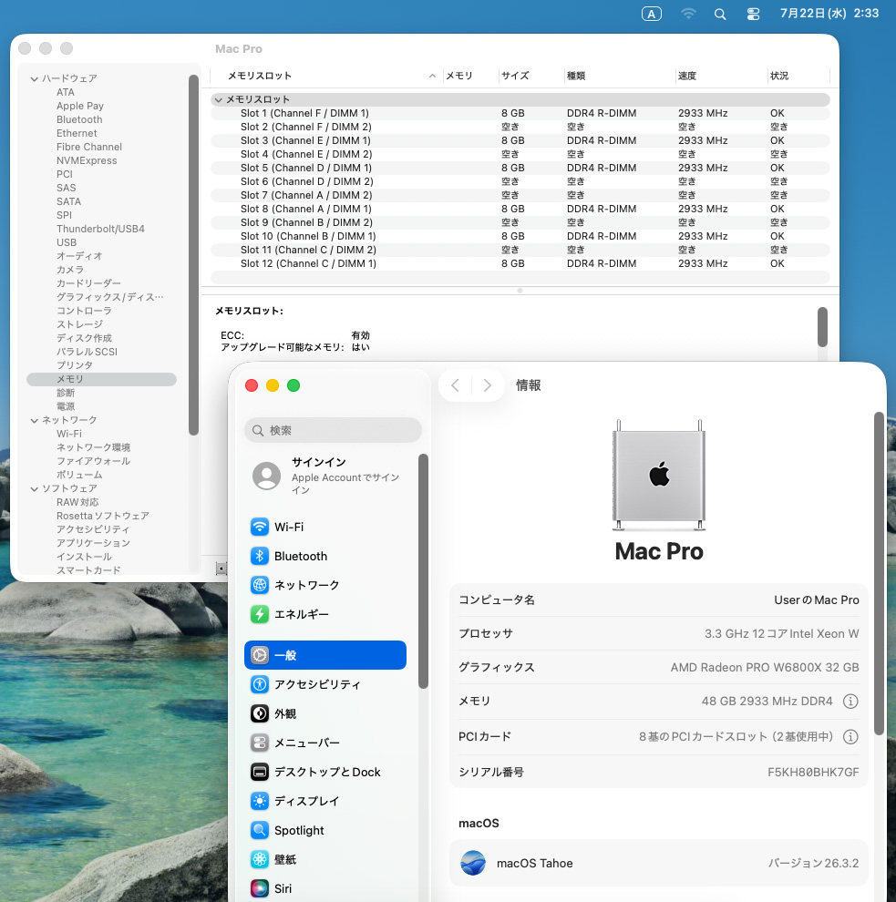Screen dimensions: 896x902
Task: Sort by サイズ column header
Action: point(531,76)
